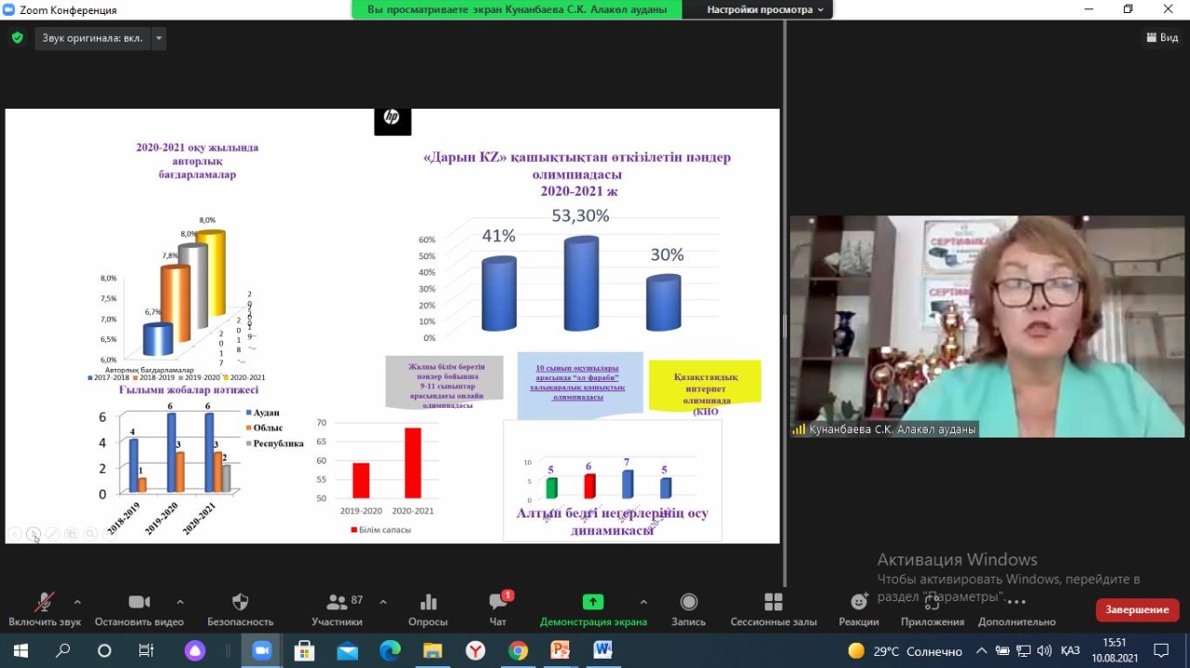Screen dimensions: 1190x668
Task: Open Microsoft Store from taskbar
Action: coord(304,650)
